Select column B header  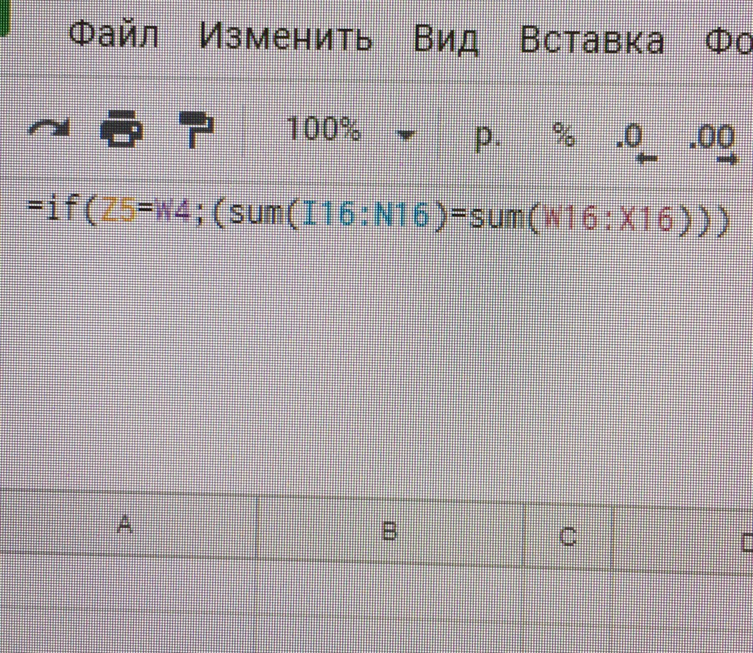tap(389, 531)
